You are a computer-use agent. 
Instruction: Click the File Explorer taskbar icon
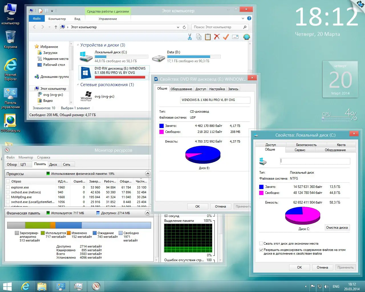click(42, 286)
